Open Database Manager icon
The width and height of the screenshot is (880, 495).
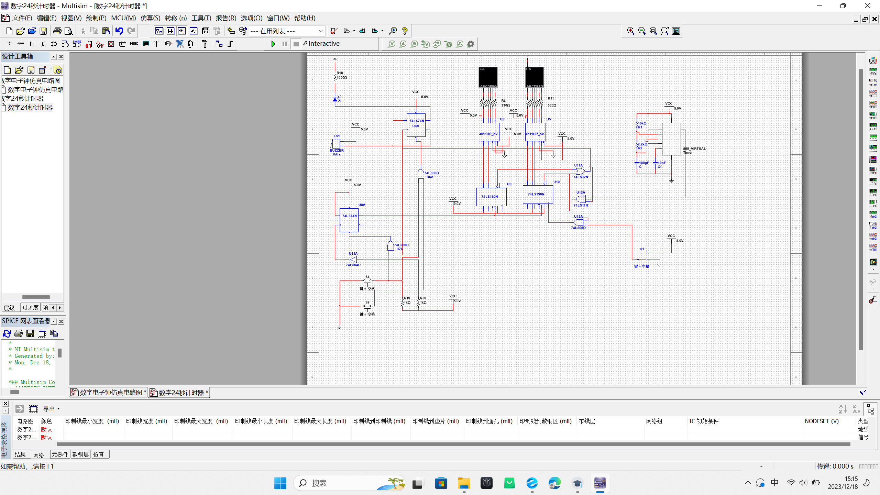[x=243, y=31]
